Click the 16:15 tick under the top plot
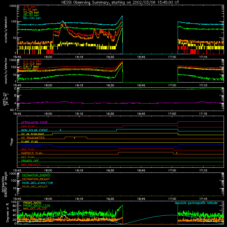Viewport: 227px width, 227px height. [79, 57]
